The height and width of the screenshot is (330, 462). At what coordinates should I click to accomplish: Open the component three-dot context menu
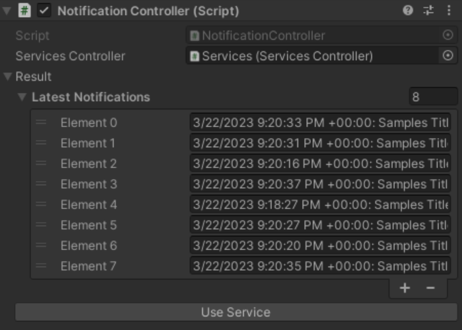coord(448,11)
